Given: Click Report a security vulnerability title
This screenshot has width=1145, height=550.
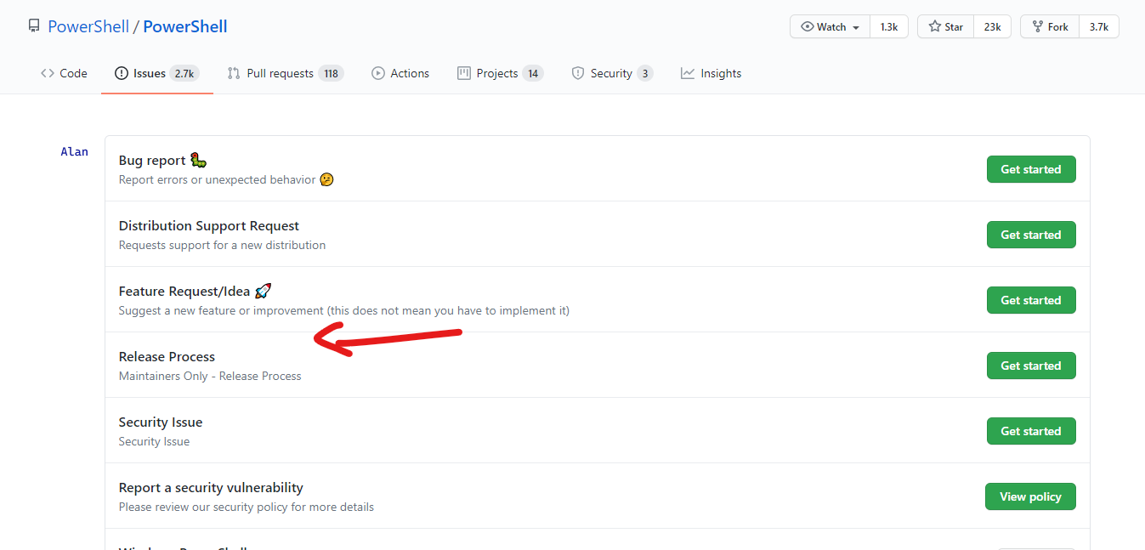Looking at the screenshot, I should 211,488.
